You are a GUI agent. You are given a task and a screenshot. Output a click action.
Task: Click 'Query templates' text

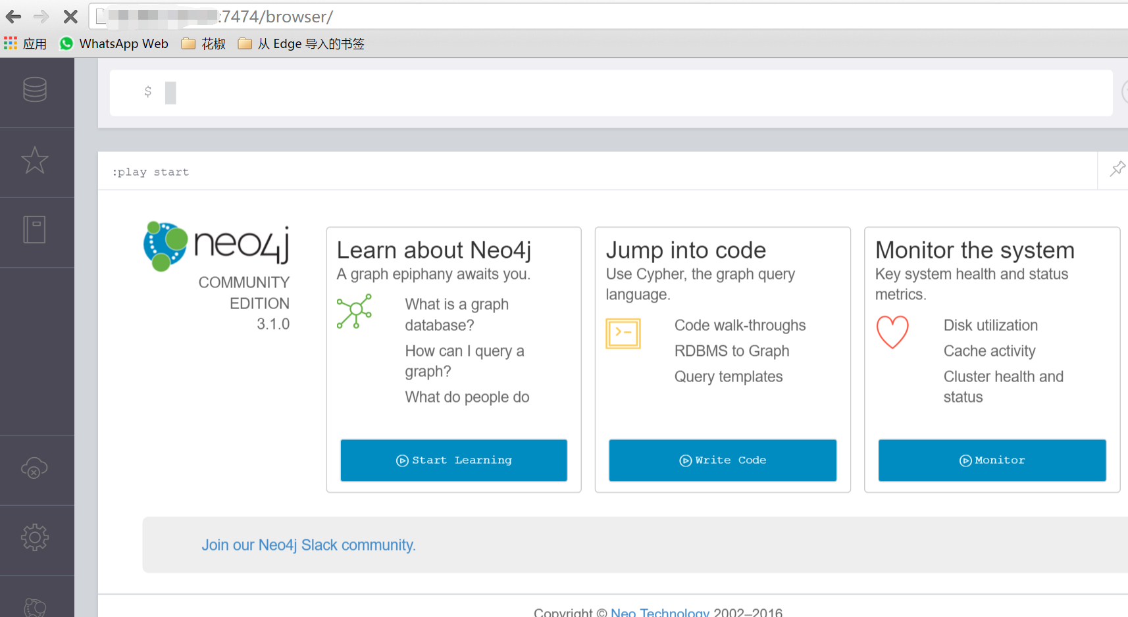coord(729,376)
